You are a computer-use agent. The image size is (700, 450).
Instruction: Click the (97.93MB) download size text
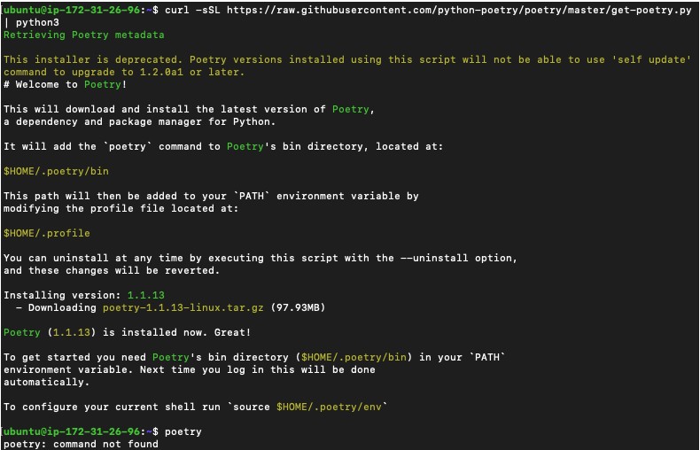pos(297,307)
